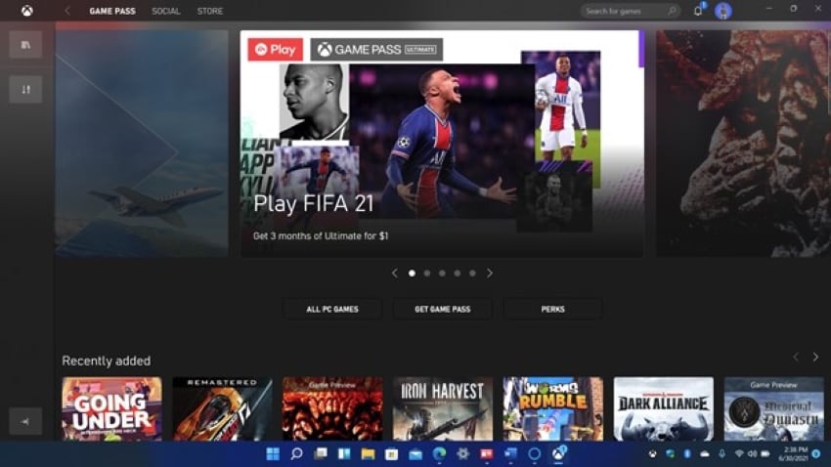This screenshot has height=467, width=831.
Task: Click the Xbox app taskbar icon
Action: point(558,453)
